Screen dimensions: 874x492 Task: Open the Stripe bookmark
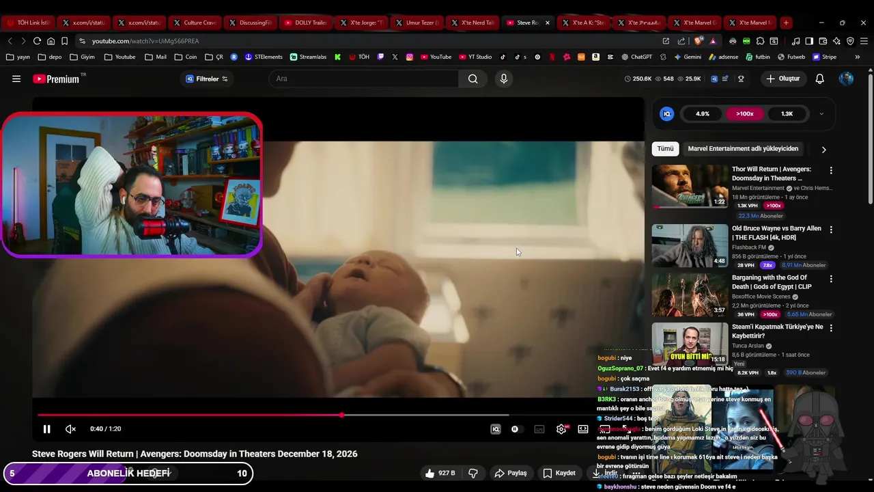[824, 57]
